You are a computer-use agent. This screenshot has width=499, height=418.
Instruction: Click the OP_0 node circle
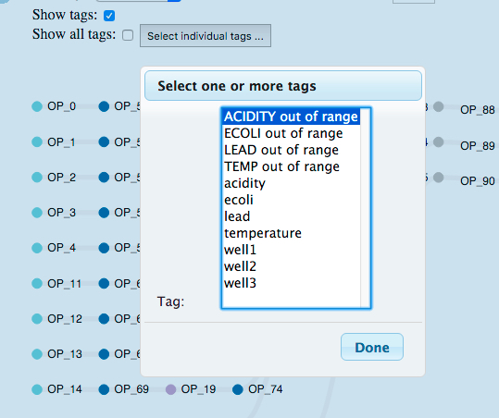(x=37, y=106)
